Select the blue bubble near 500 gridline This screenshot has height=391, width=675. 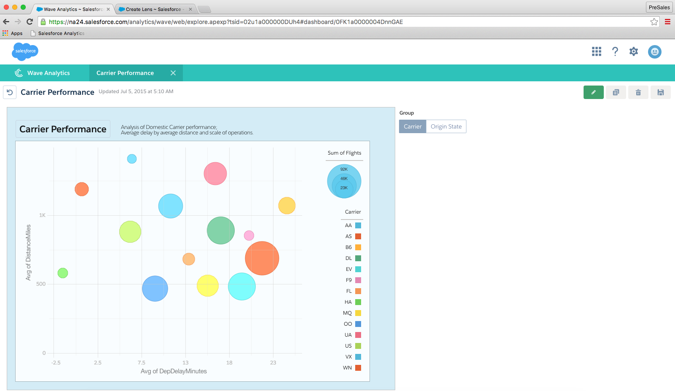tap(155, 289)
